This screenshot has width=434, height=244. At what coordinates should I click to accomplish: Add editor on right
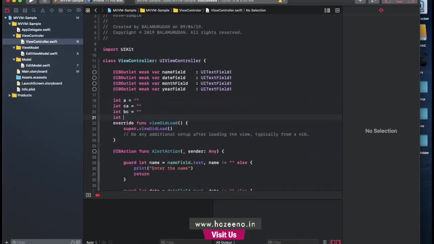click(x=337, y=11)
